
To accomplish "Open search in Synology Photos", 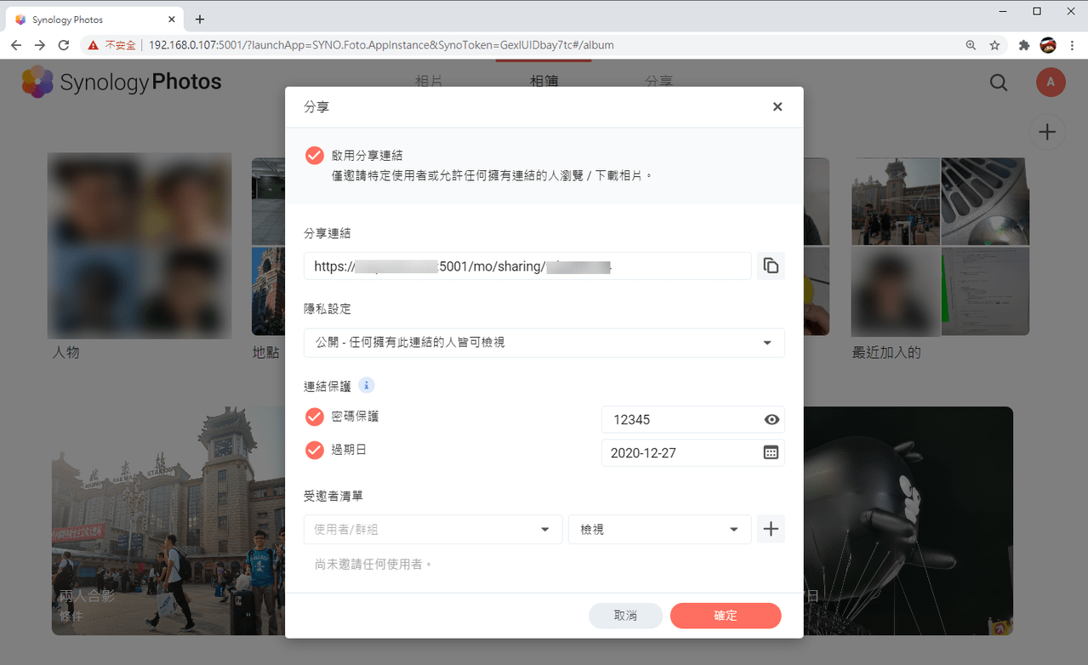I will (x=999, y=82).
